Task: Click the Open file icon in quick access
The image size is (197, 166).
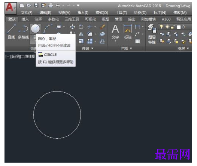Action: coord(29,6)
